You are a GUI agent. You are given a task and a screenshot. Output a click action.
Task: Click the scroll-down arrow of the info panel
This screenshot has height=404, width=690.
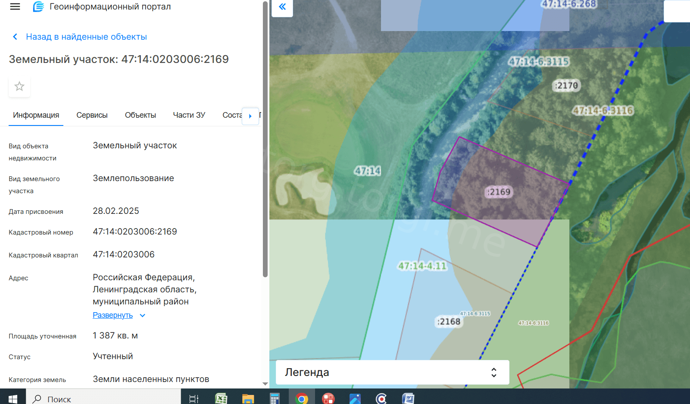pyautogui.click(x=265, y=384)
